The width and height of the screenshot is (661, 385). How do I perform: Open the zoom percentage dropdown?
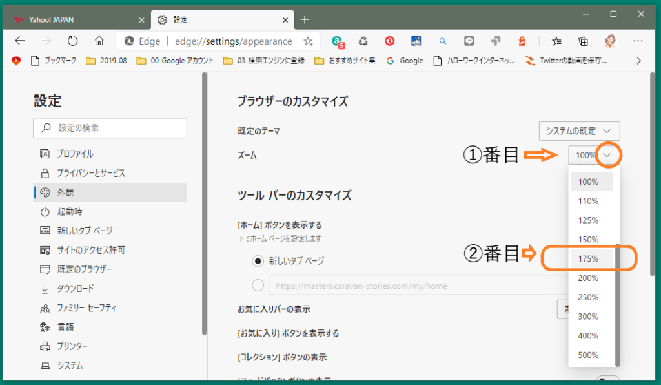click(x=606, y=155)
